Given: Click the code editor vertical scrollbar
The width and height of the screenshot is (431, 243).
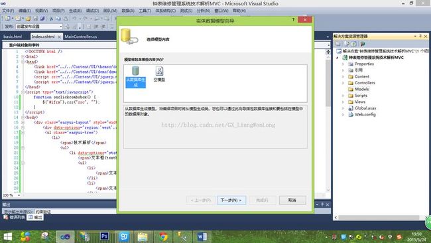Looking at the screenshot, I should click(x=328, y=84).
